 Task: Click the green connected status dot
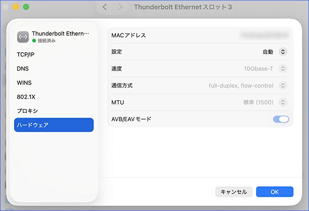point(34,41)
